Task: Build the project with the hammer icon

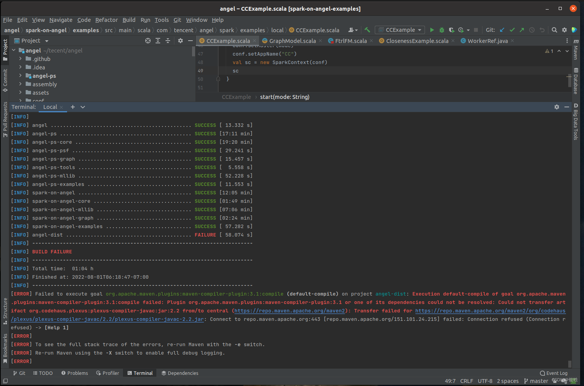Action: pos(367,30)
